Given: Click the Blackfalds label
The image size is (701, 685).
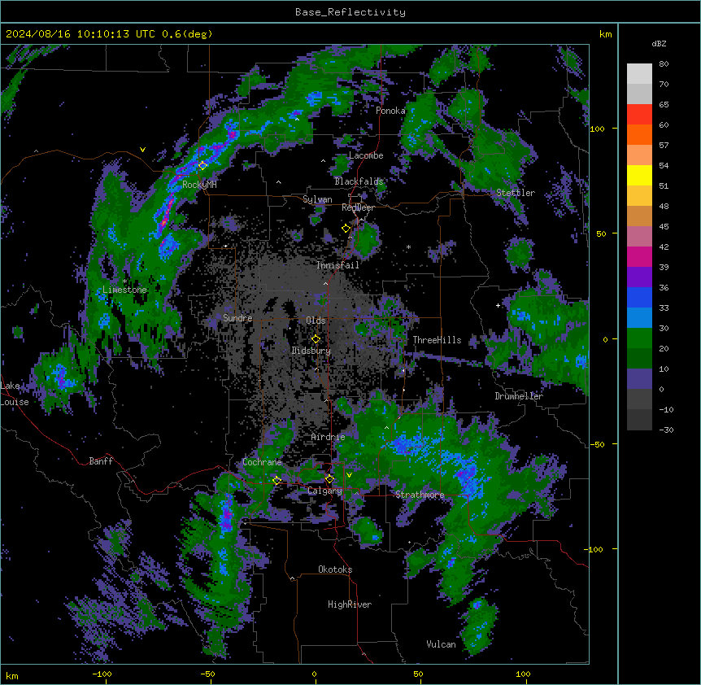Looking at the screenshot, I should [x=359, y=181].
